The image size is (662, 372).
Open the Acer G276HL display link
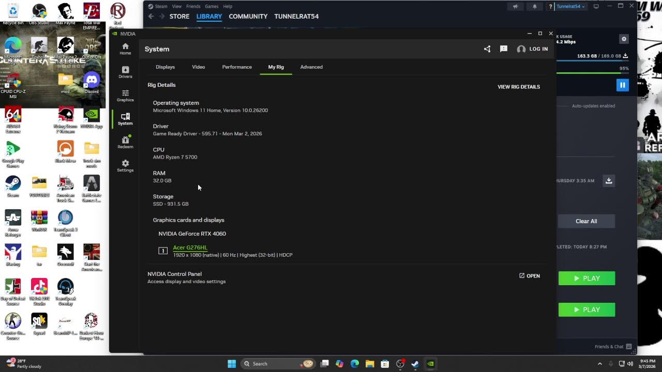[190, 247]
